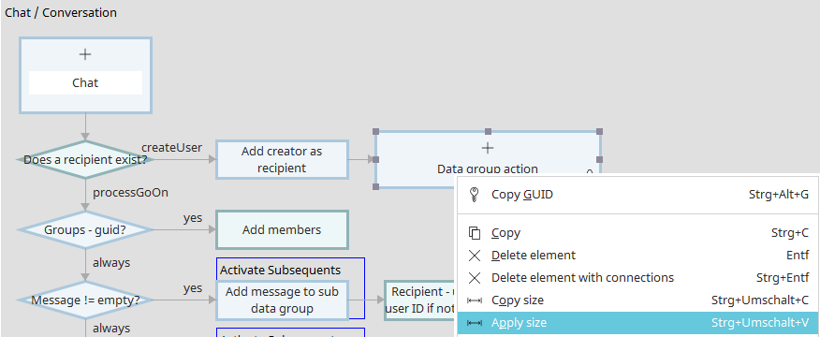Select Delete element with connections
The image size is (820, 337).
coord(638,277)
